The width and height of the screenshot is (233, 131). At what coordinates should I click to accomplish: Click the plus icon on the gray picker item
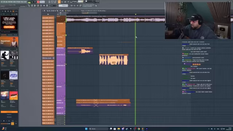54,58
